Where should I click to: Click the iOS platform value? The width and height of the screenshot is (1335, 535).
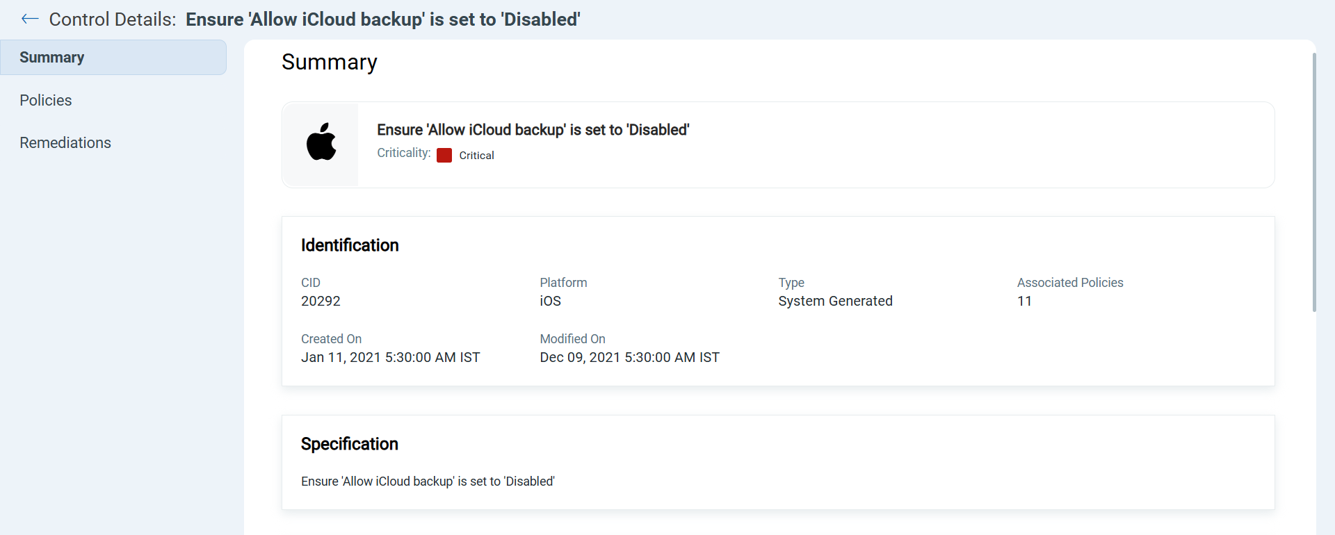[x=550, y=301]
